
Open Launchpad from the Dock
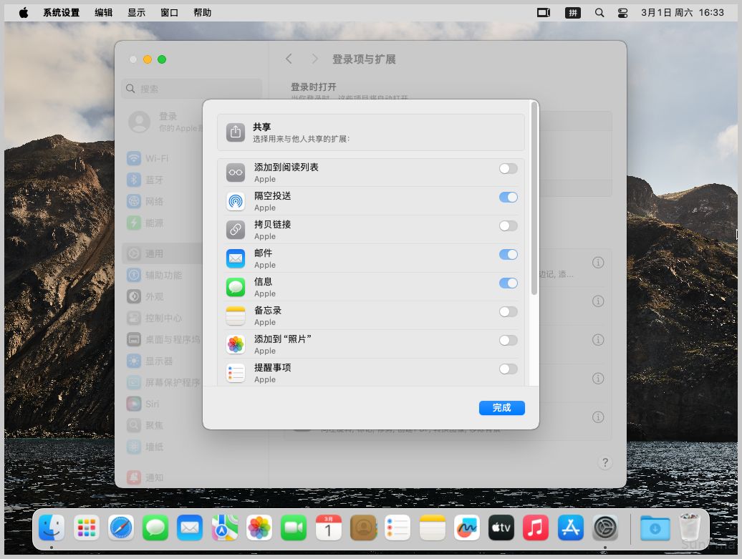pos(87,528)
